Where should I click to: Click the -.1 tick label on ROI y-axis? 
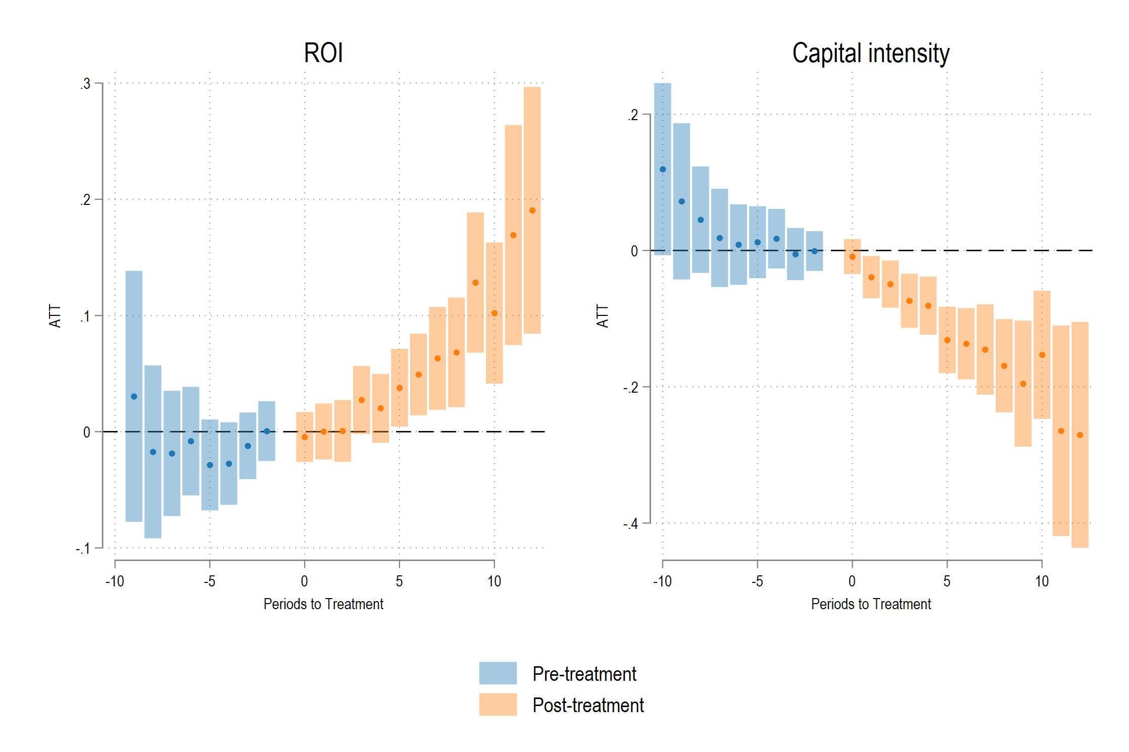click(x=83, y=549)
